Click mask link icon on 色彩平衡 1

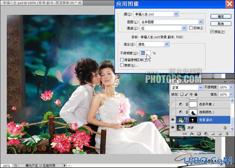[186, 104]
